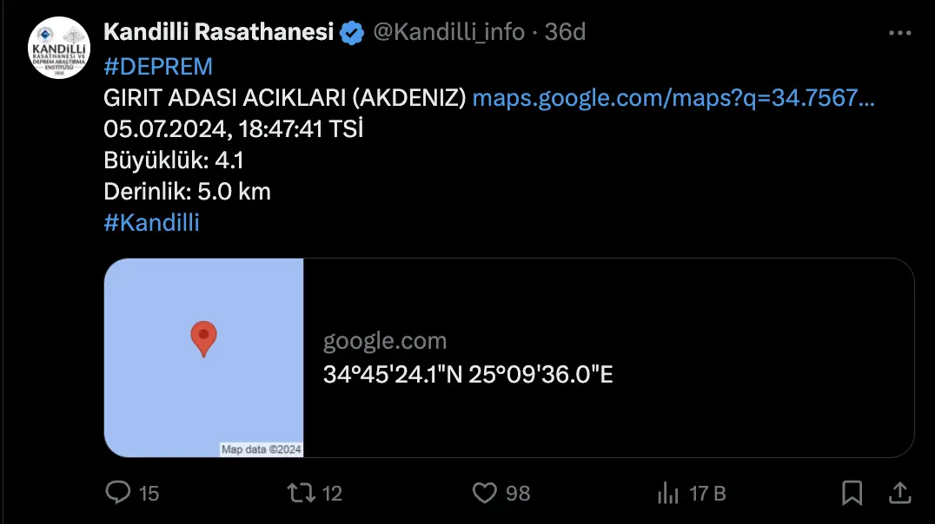
Task: Click the google.com card domain text
Action: (x=385, y=341)
